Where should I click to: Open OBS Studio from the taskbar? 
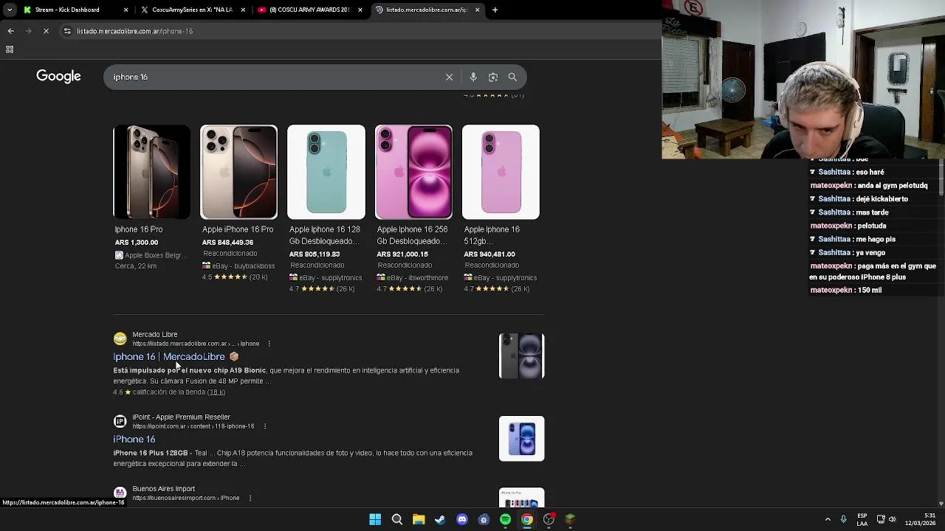tap(549, 519)
